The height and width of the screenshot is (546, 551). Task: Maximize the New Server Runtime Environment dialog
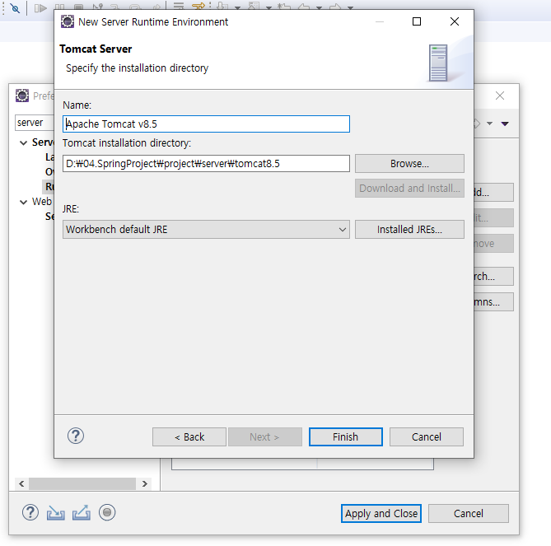point(417,21)
